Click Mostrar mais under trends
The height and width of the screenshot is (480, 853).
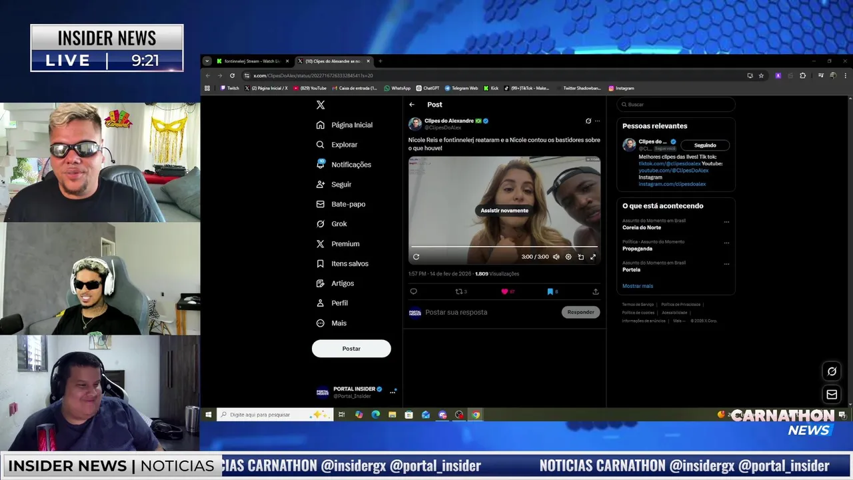[x=638, y=286]
